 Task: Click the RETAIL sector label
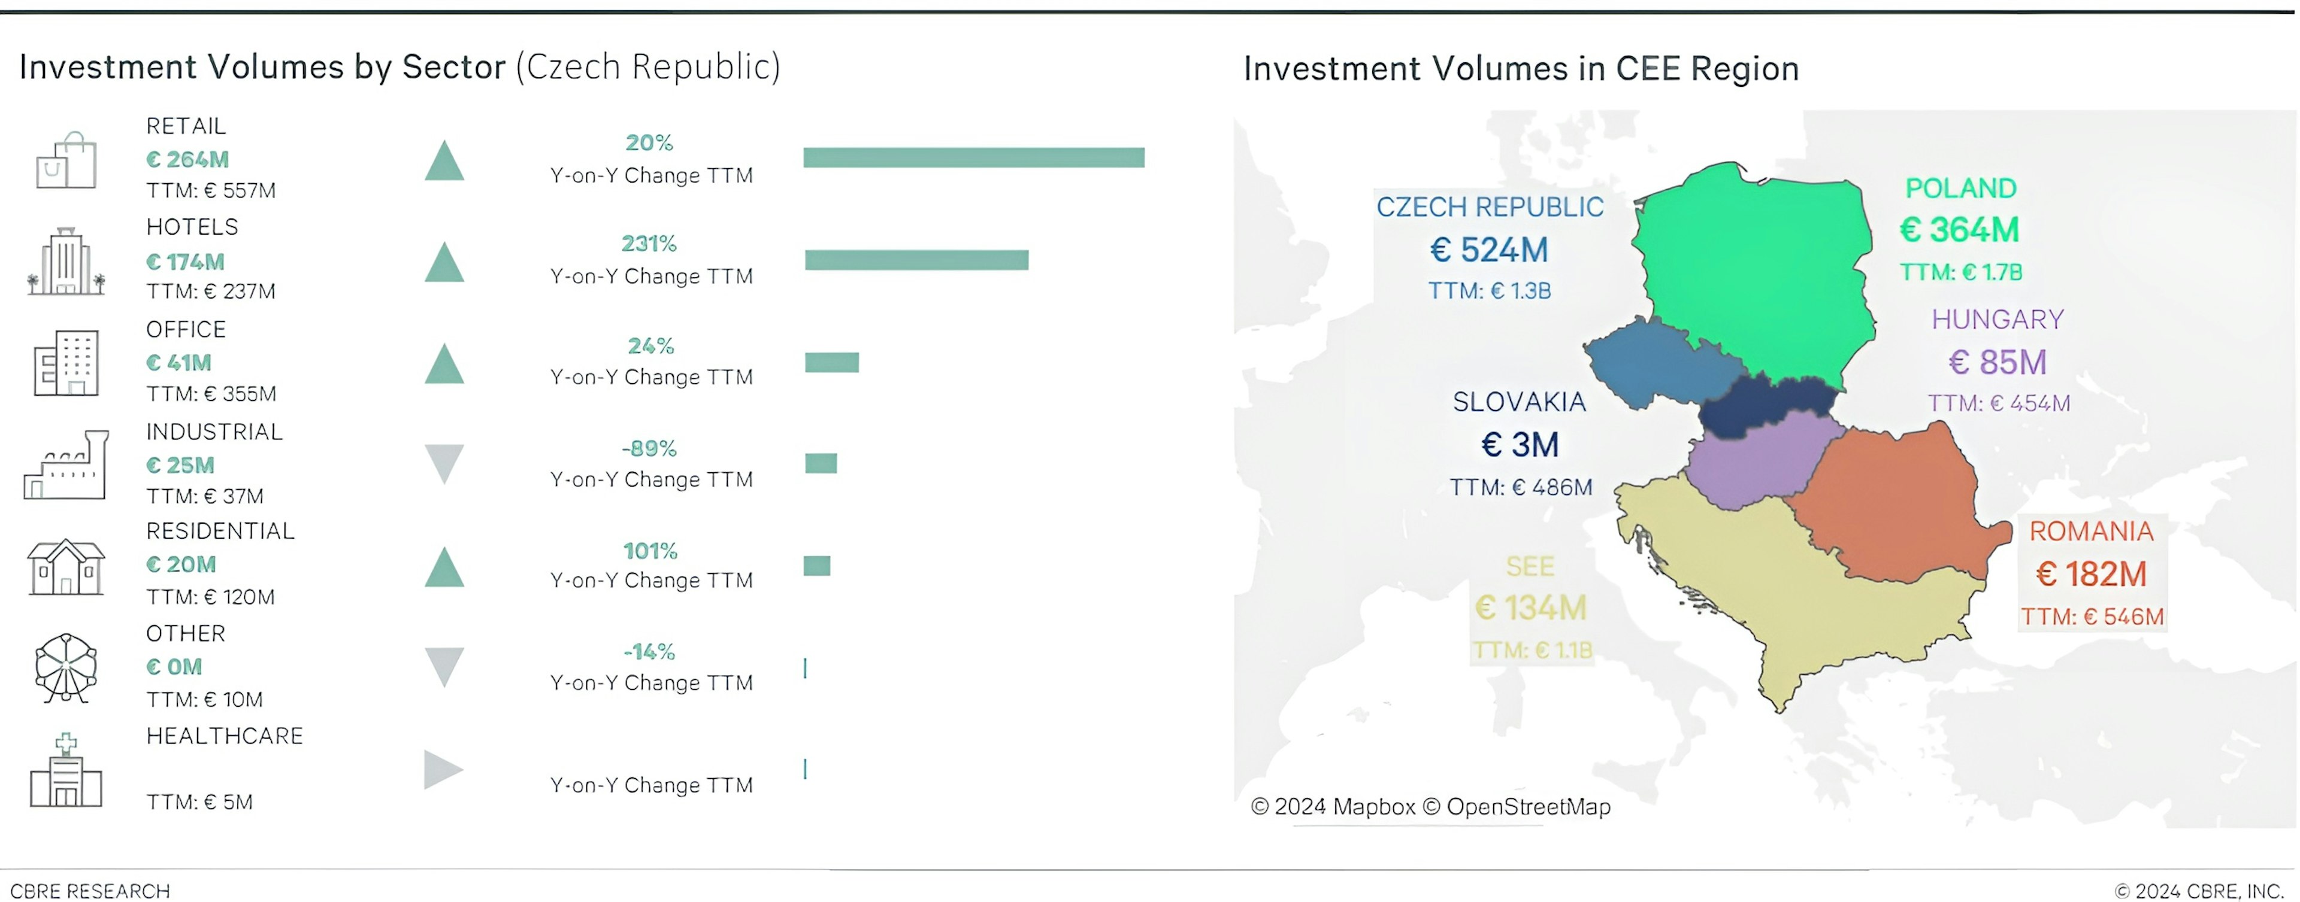pyautogui.click(x=186, y=126)
